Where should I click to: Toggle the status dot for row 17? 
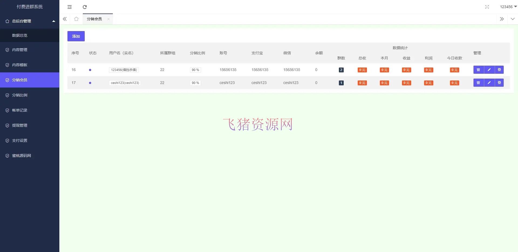click(90, 83)
